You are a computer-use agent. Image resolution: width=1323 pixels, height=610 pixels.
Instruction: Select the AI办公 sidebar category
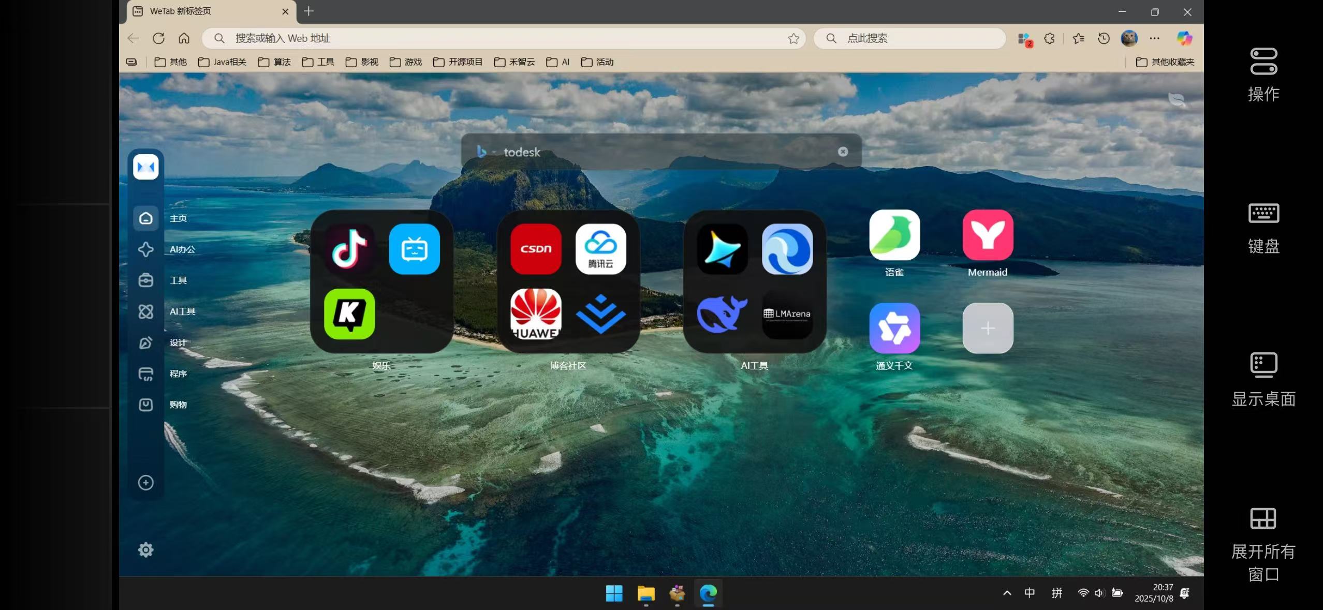[146, 249]
